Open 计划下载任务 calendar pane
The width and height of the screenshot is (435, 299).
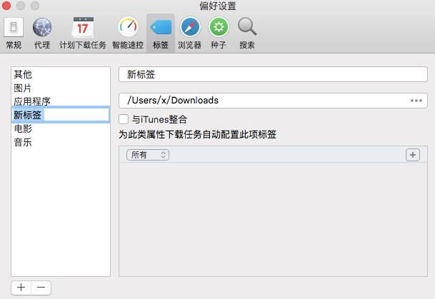tap(83, 33)
